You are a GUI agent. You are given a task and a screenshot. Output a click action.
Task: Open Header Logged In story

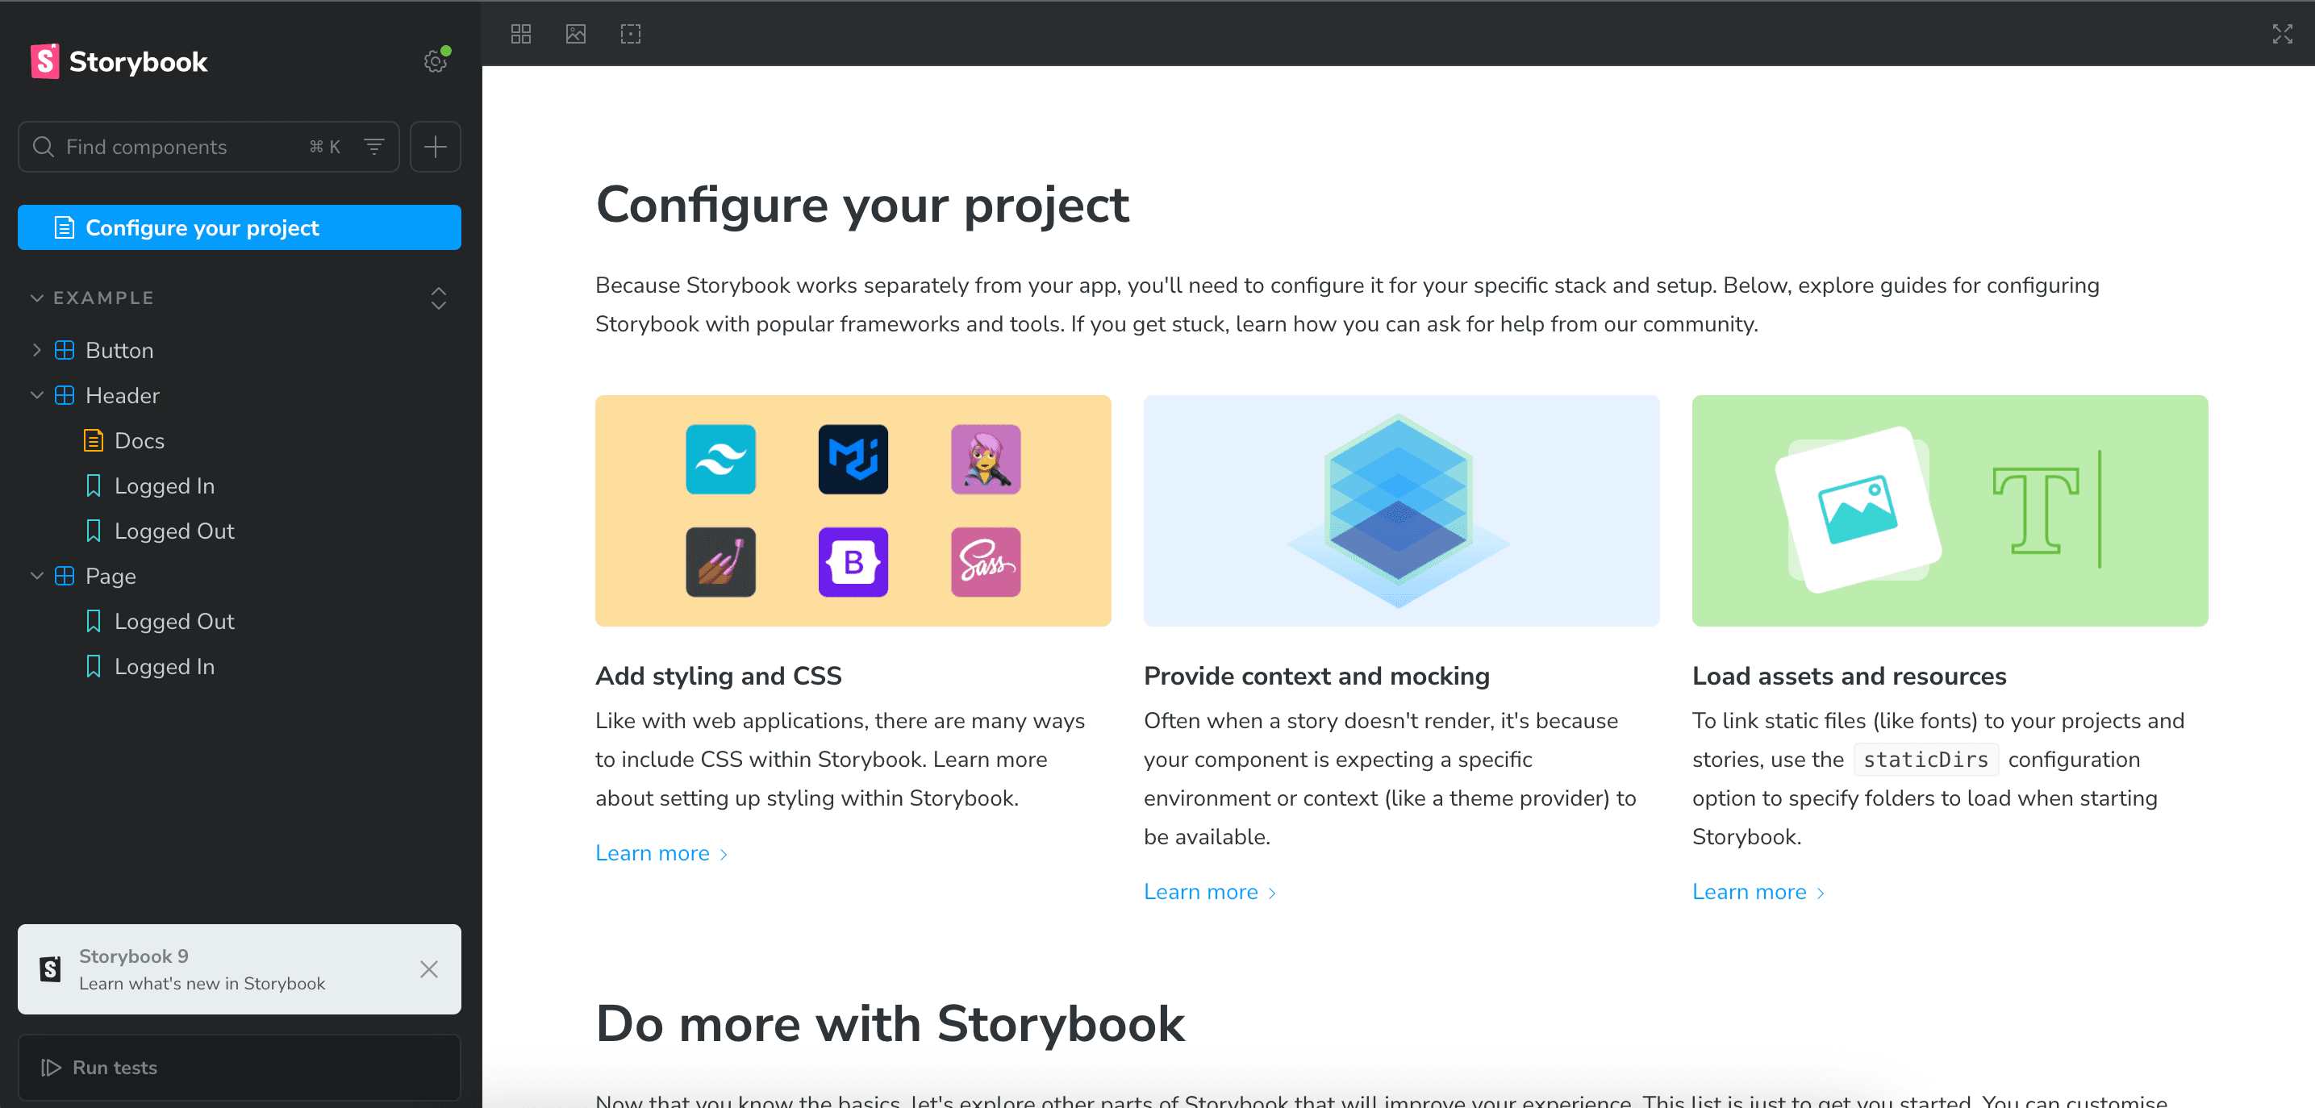[239, 486]
